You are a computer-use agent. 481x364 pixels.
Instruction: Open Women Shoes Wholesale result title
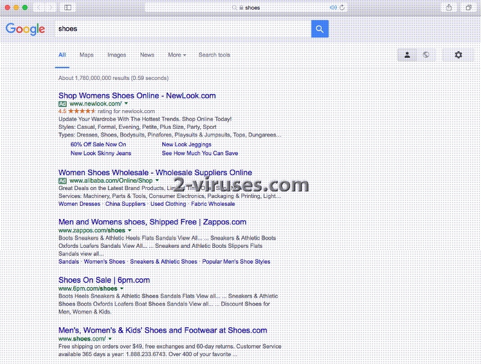point(155,173)
